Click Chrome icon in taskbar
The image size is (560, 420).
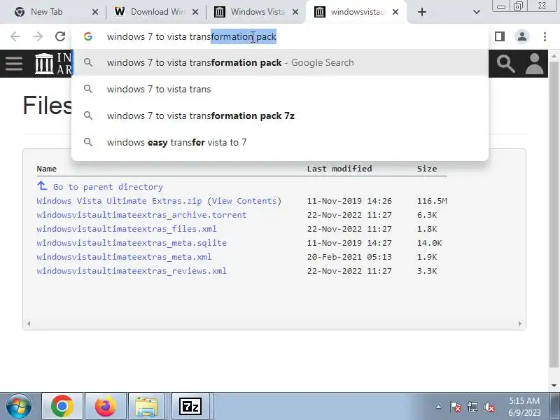[62, 407]
